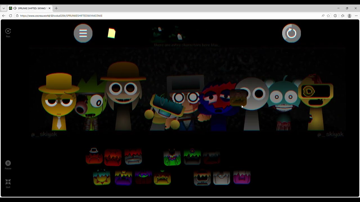Pick the teal and yellow sun sound icon
The width and height of the screenshot is (360, 202).
(102, 177)
